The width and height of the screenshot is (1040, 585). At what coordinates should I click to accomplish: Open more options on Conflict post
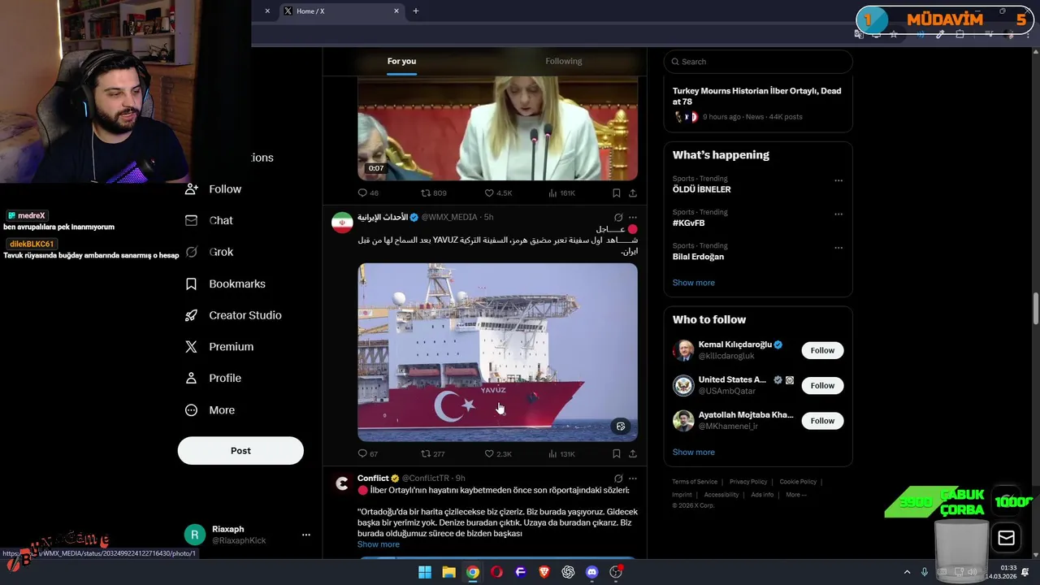click(633, 479)
